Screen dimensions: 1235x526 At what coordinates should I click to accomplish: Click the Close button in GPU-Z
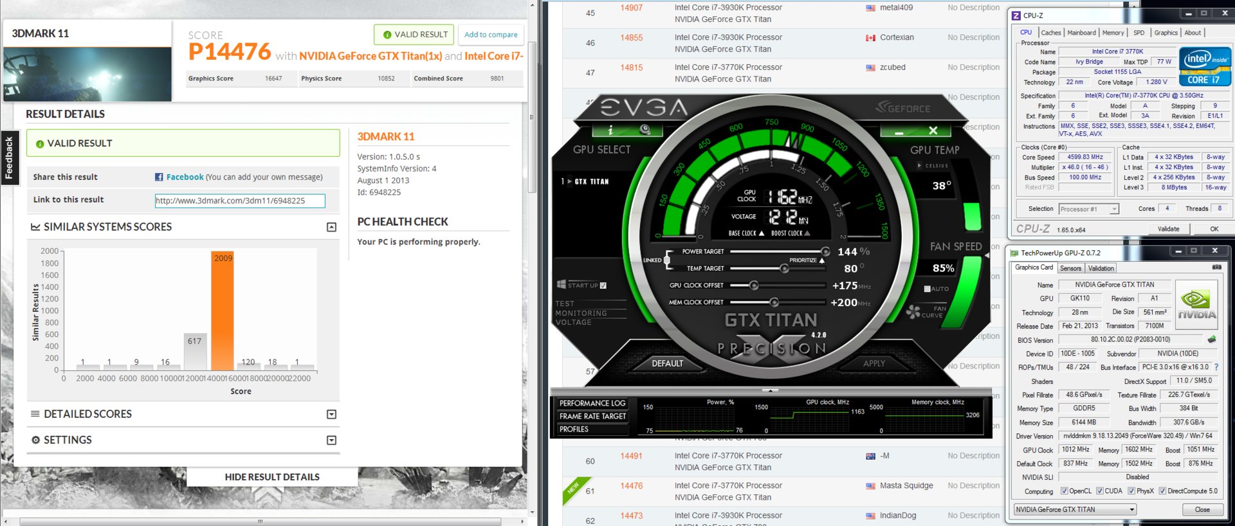coord(1202,509)
